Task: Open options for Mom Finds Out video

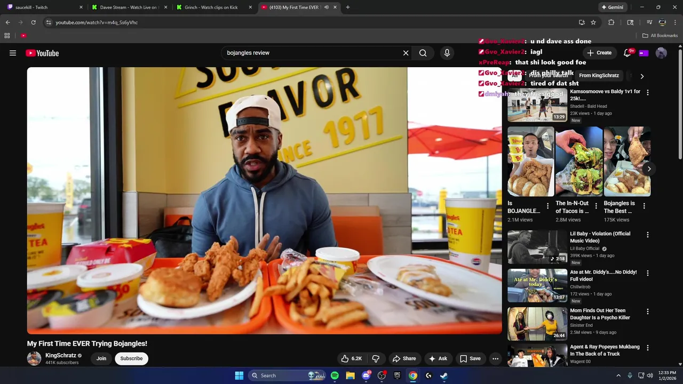Action: (648, 311)
